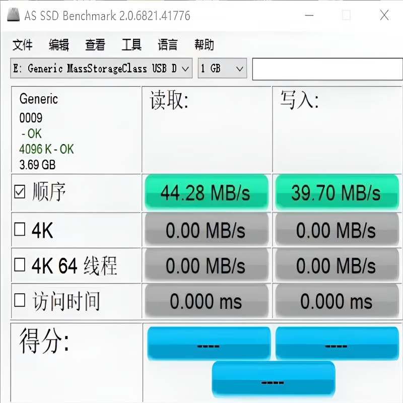403x403 pixels.
Task: Expand the E: Generic MassStorageClass drive dropdown
Action: [x=101, y=69]
